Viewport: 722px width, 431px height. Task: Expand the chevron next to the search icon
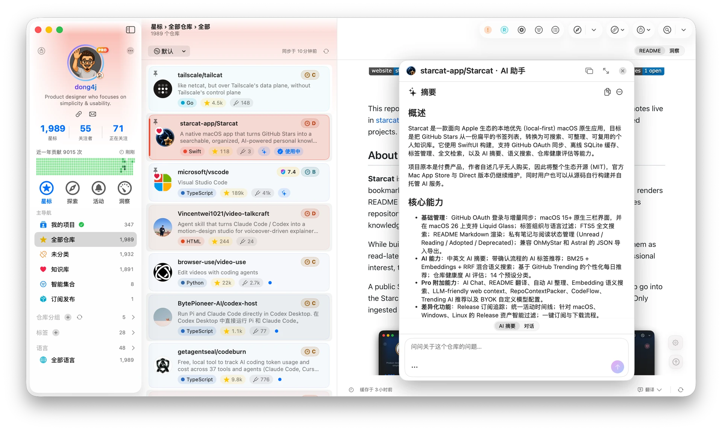pyautogui.click(x=683, y=30)
